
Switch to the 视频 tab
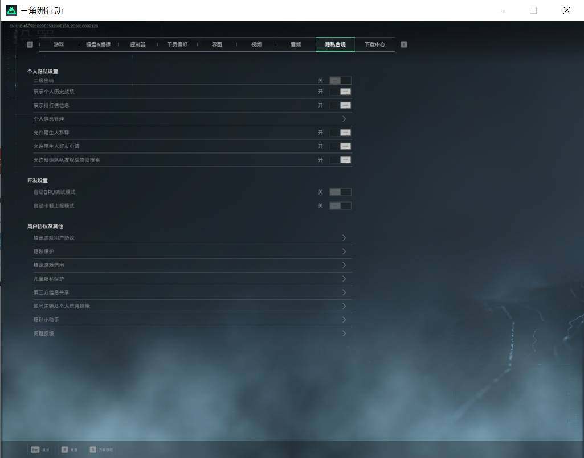pyautogui.click(x=256, y=44)
